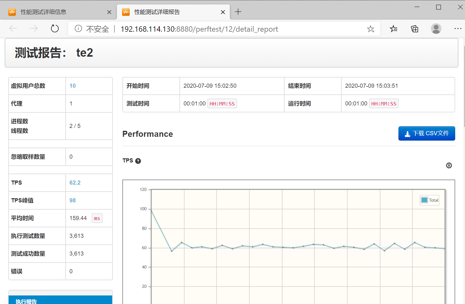Add this page to favorites star
465x304 pixels.
(371, 29)
